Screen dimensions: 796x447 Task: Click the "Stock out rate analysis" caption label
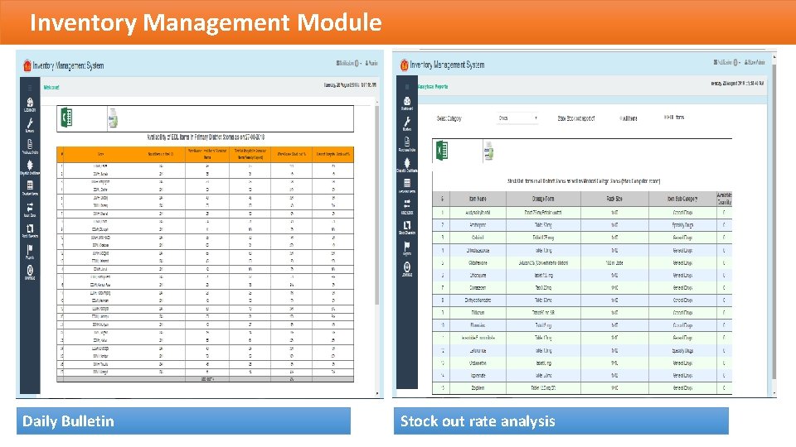click(x=478, y=421)
